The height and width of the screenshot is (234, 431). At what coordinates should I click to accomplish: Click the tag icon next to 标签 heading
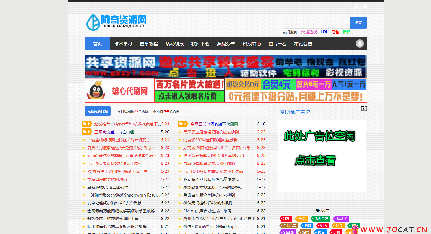click(318, 211)
